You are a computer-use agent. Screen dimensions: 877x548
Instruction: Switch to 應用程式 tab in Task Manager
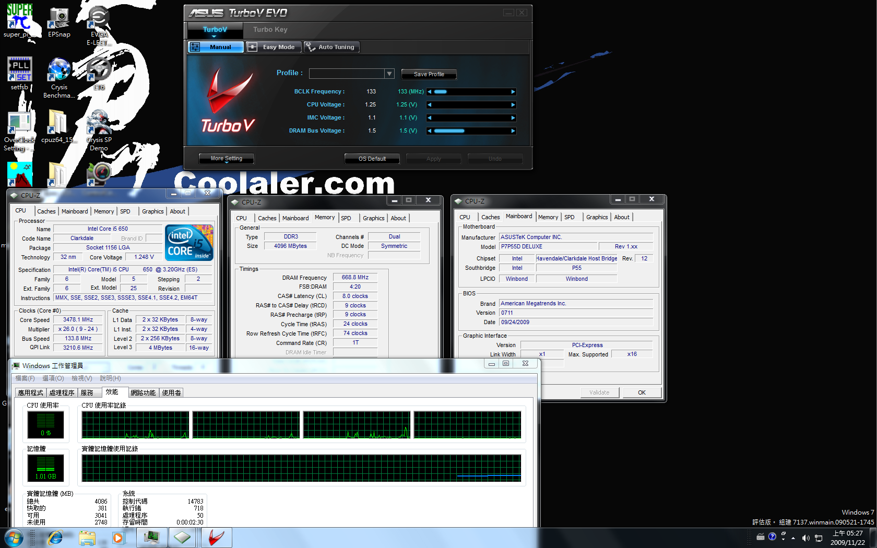(31, 393)
